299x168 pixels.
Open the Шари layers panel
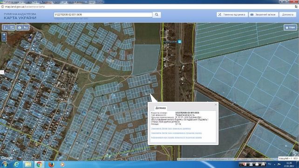coord(291,27)
